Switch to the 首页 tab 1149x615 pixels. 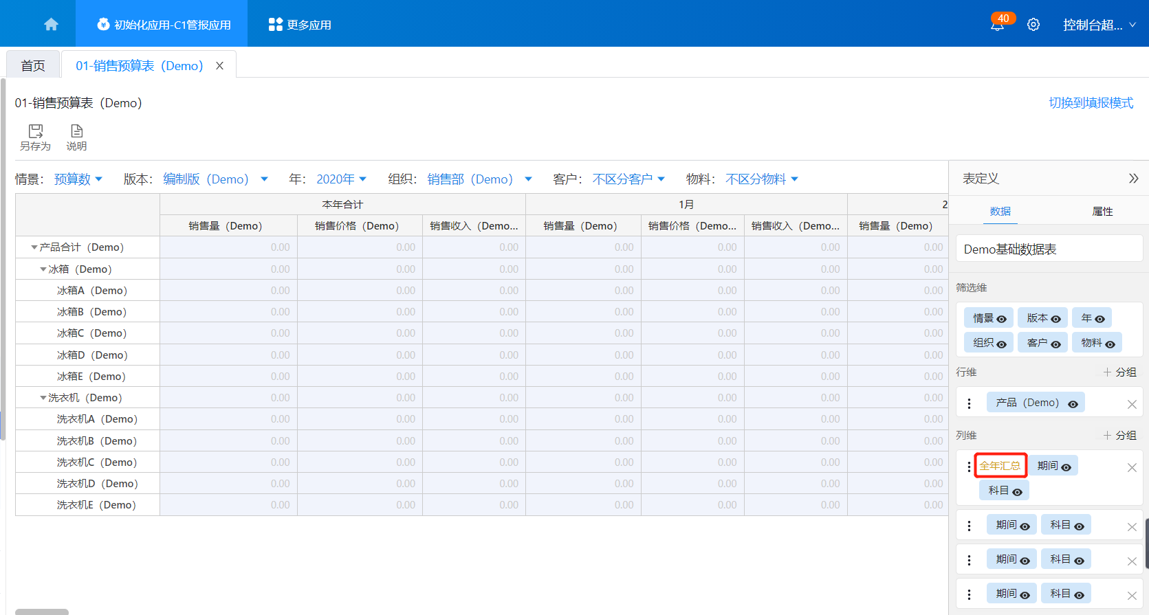tap(33, 65)
